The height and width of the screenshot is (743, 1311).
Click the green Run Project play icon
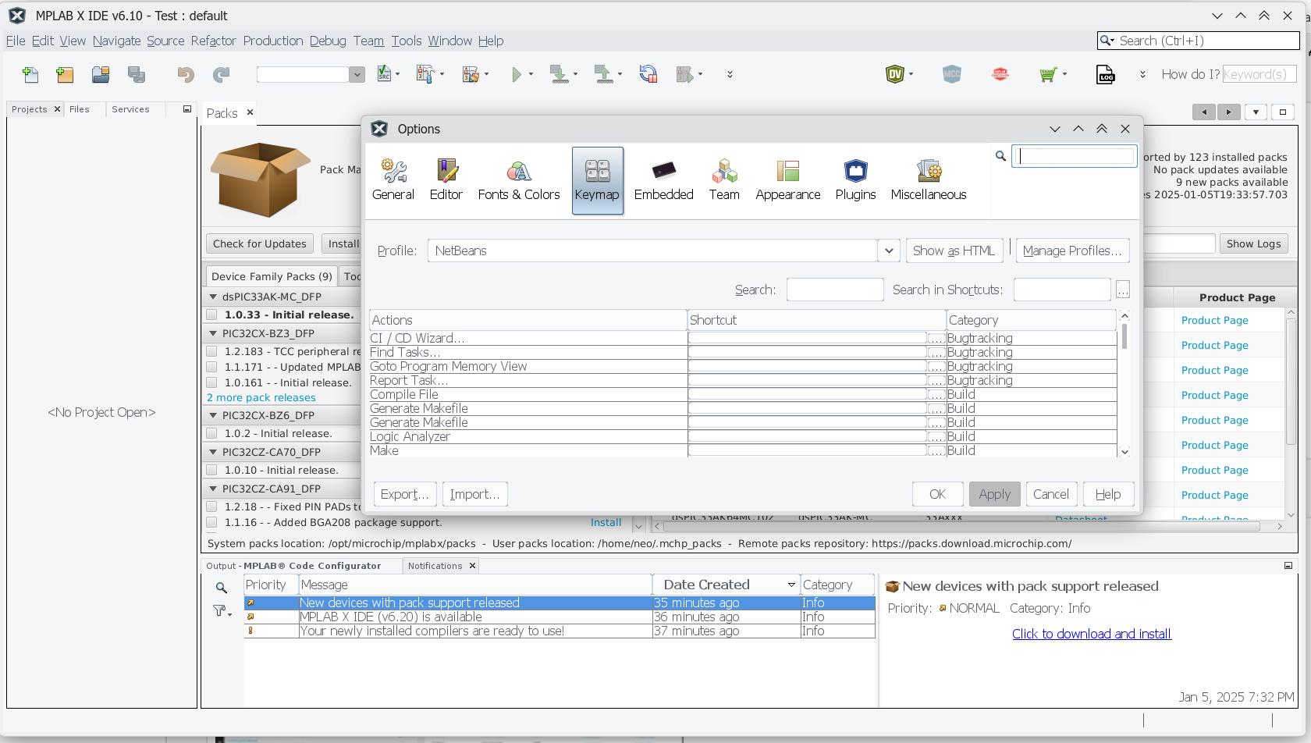[x=516, y=74]
